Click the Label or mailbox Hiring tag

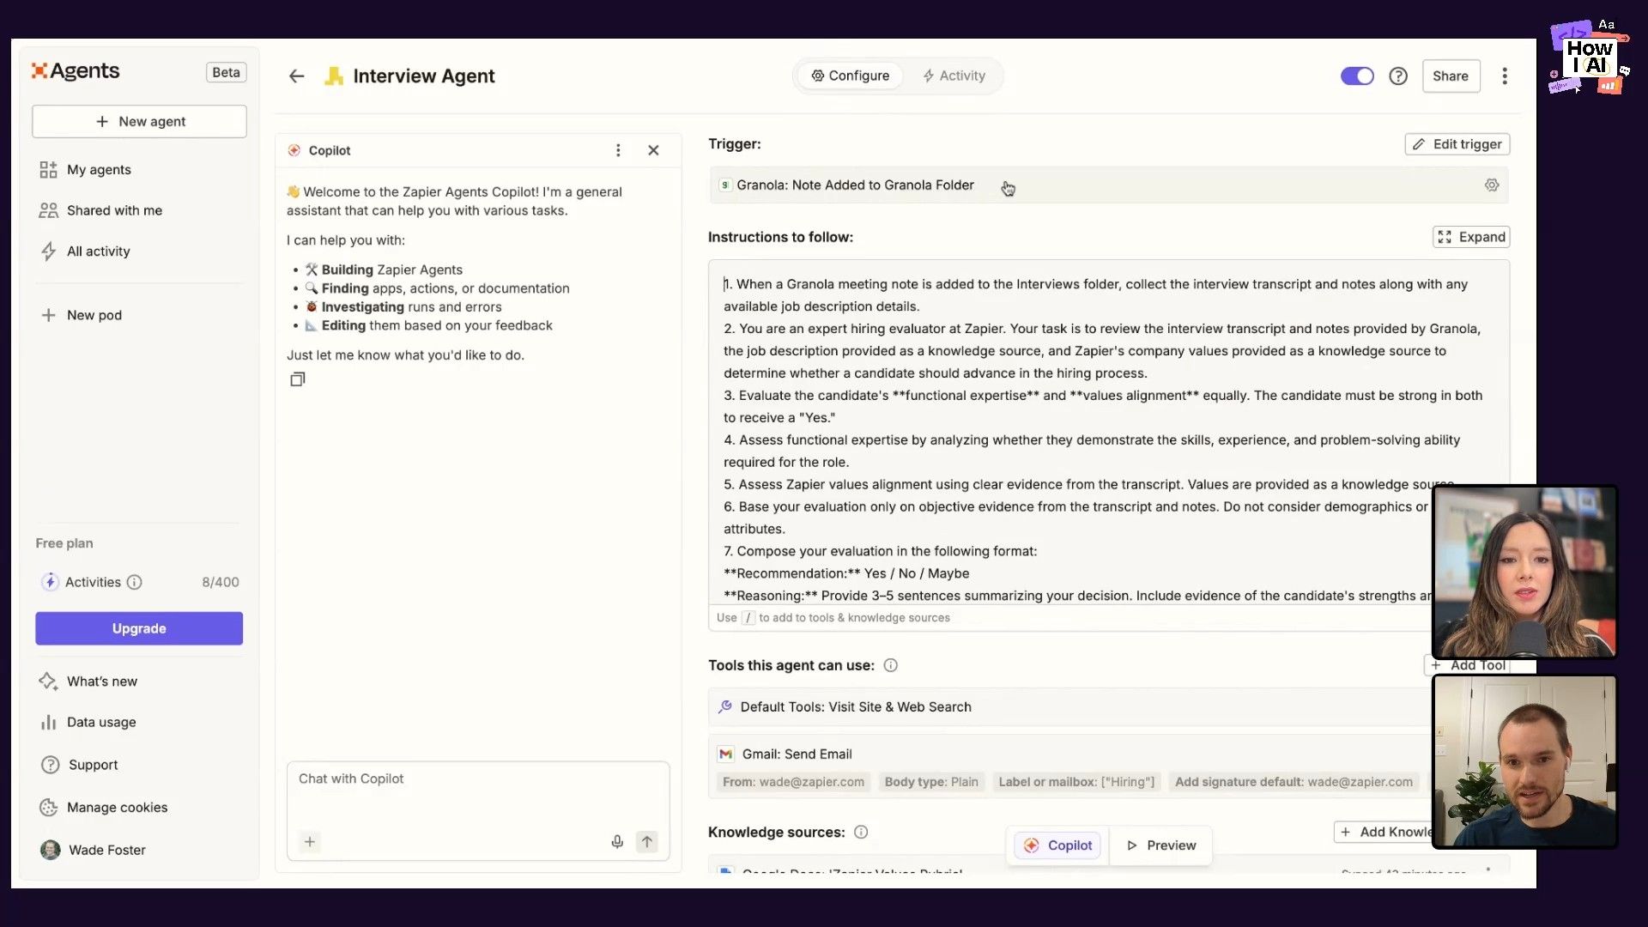(1076, 782)
